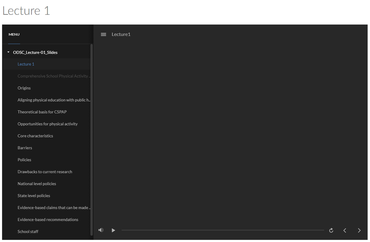Replay the slide using the refresh icon
Screen dimensions: 370x242
pos(331,230)
